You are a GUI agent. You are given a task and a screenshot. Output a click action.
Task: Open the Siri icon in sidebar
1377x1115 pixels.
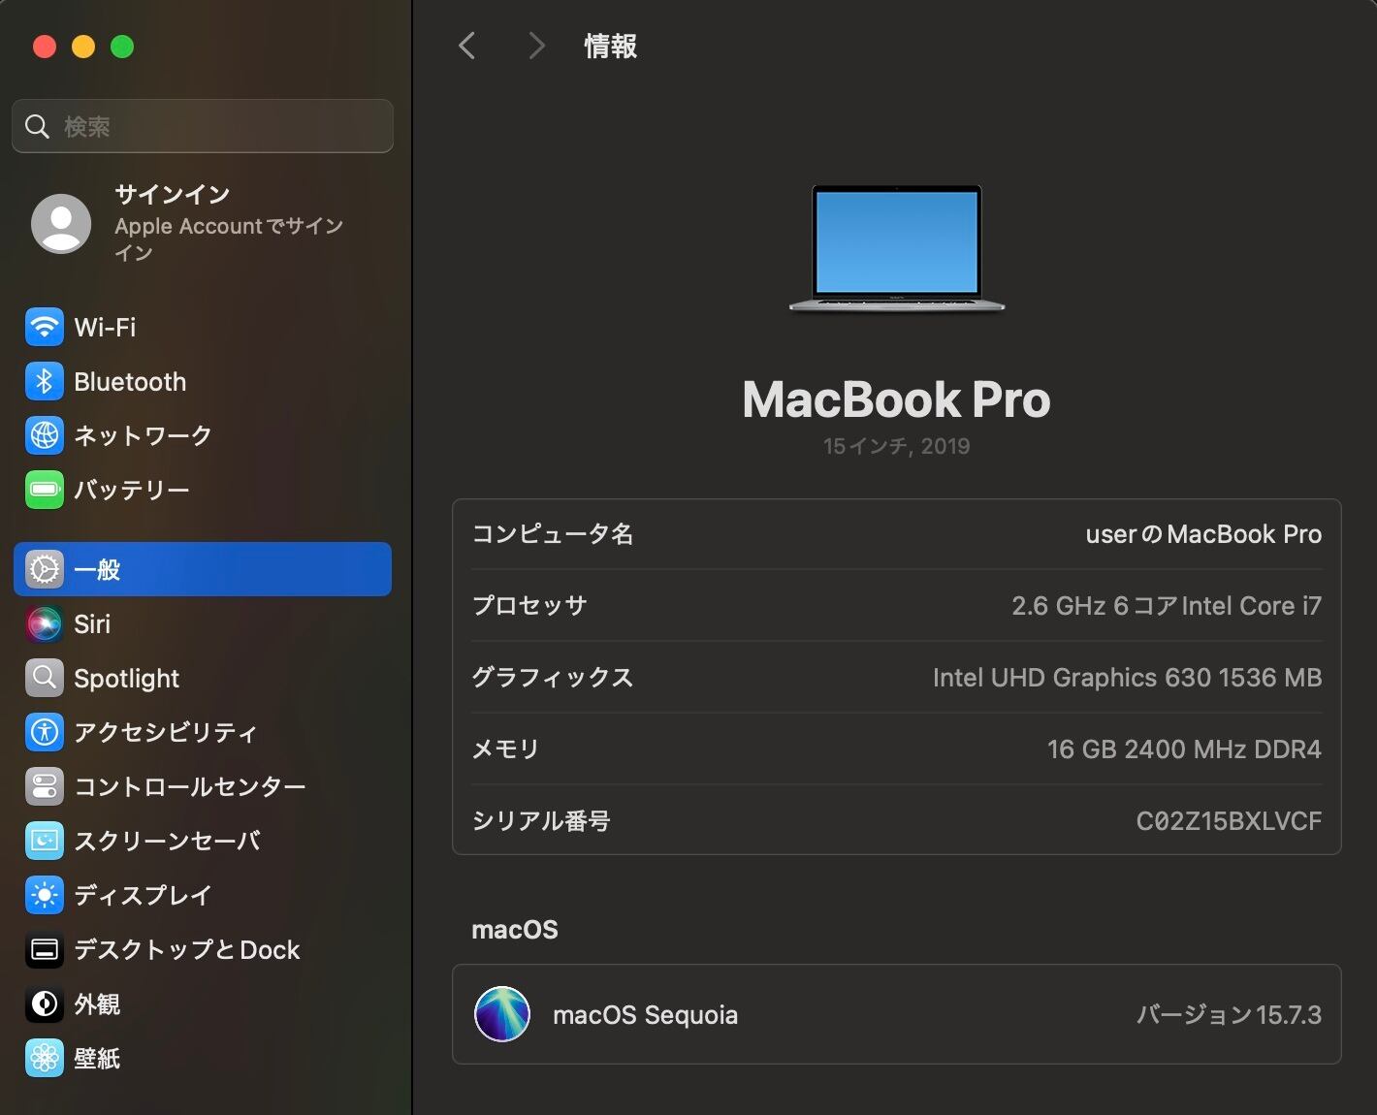coord(45,624)
